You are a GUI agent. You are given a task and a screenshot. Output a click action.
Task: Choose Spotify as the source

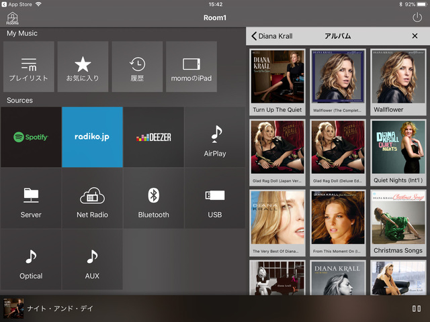coord(31,137)
